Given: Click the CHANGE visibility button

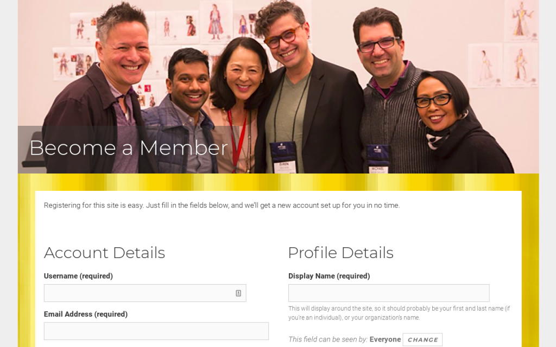Looking at the screenshot, I should pyautogui.click(x=422, y=339).
